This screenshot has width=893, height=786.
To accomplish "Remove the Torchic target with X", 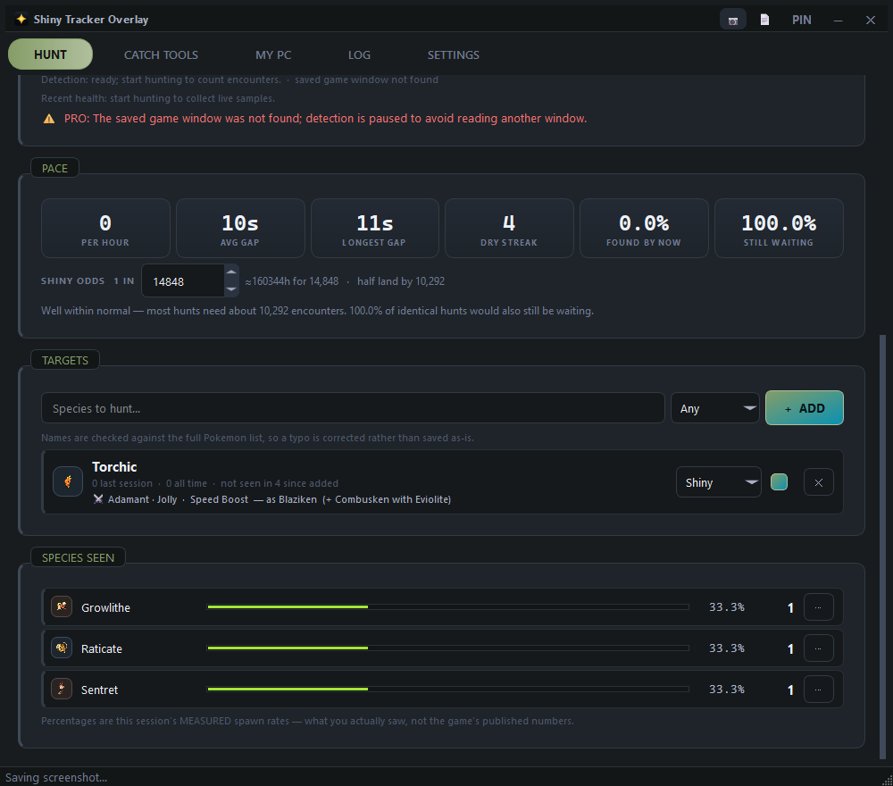I will (818, 482).
